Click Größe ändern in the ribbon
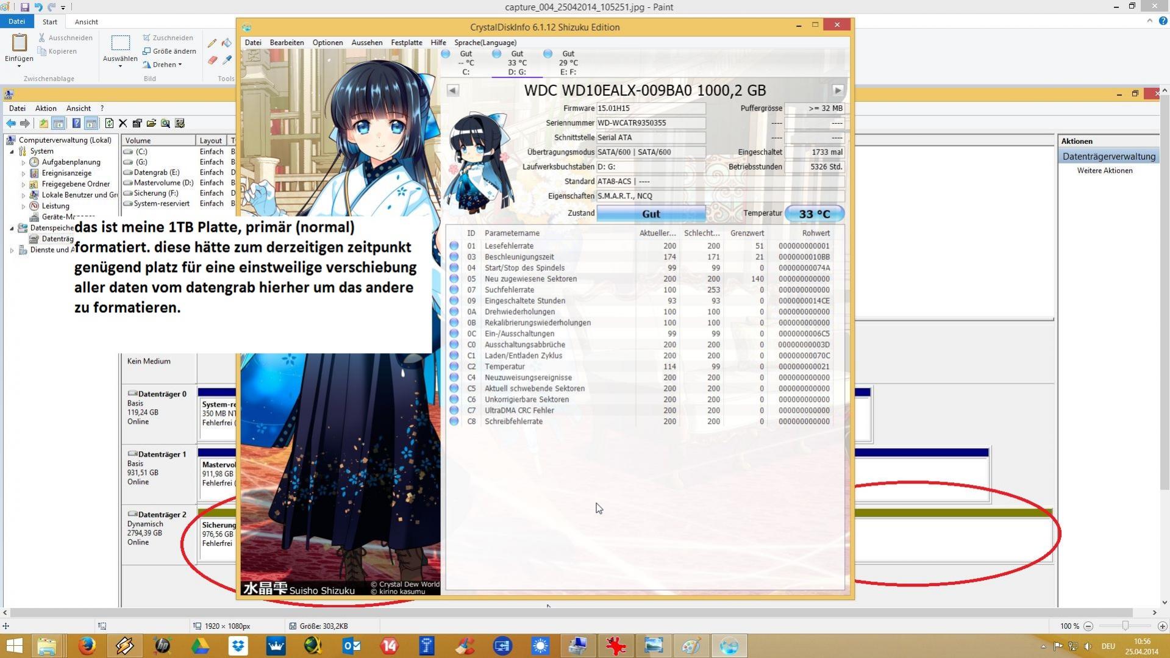This screenshot has width=1170, height=658. pyautogui.click(x=169, y=51)
